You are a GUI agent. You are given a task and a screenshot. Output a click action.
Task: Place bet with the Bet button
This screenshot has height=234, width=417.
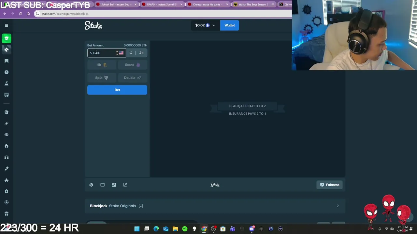(117, 90)
